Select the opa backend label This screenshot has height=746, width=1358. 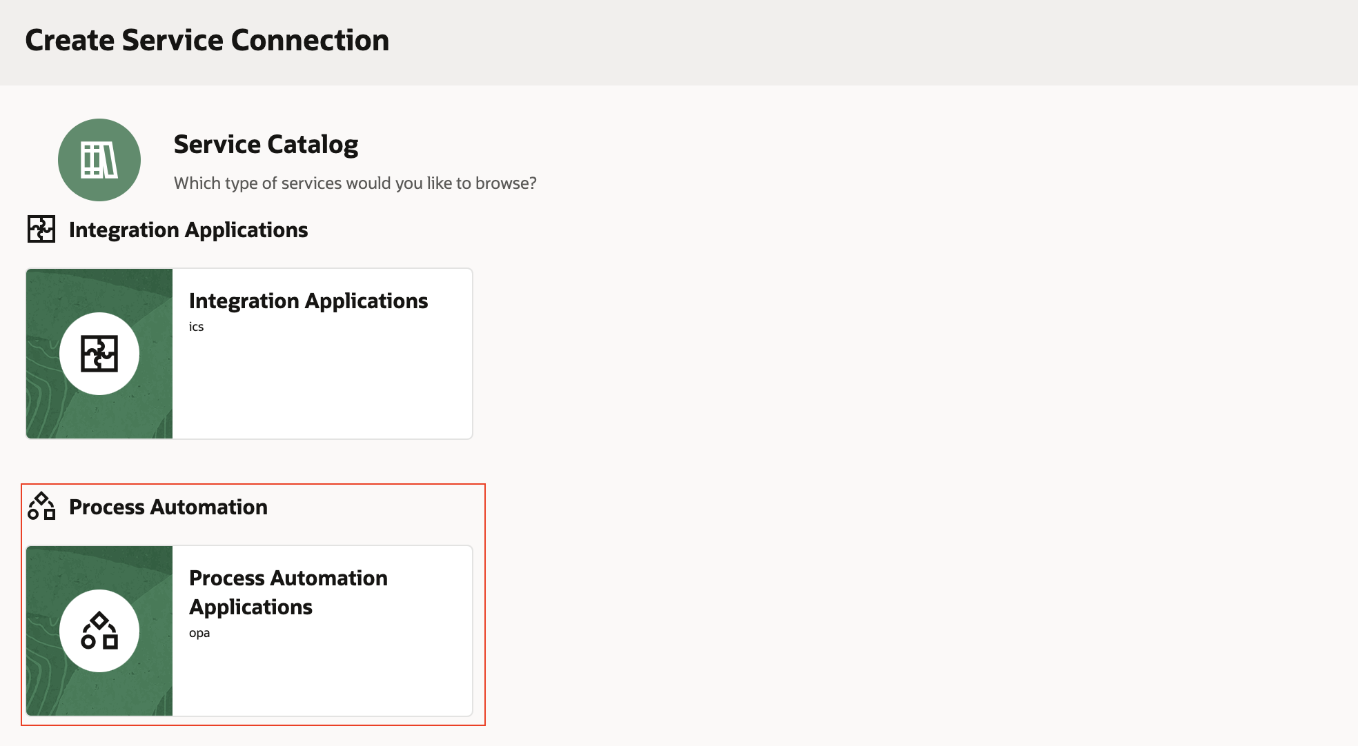(x=200, y=632)
